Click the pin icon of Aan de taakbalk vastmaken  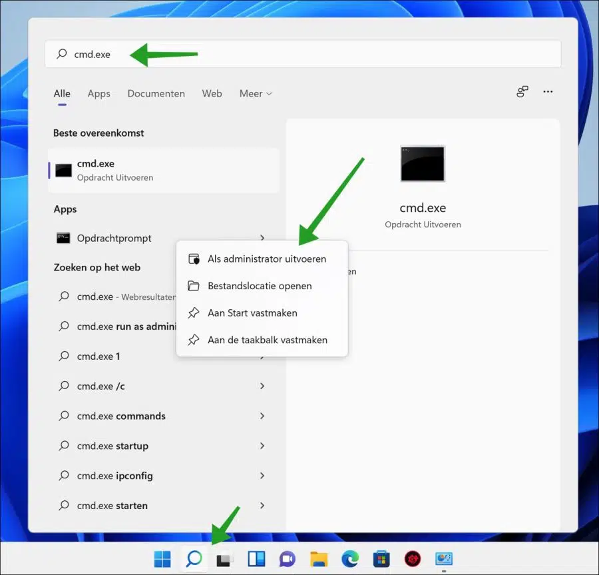pyautogui.click(x=194, y=340)
